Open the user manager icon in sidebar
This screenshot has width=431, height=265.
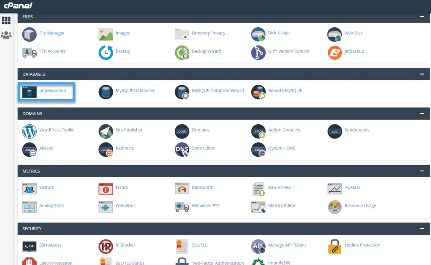(x=6, y=35)
